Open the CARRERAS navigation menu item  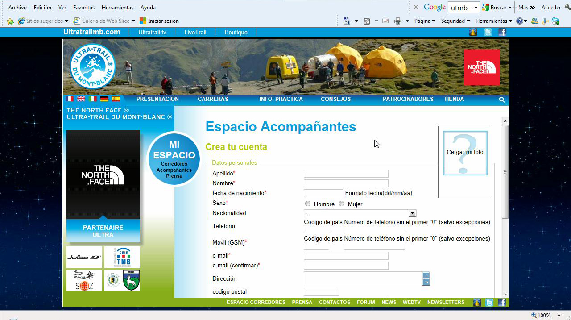pyautogui.click(x=213, y=99)
